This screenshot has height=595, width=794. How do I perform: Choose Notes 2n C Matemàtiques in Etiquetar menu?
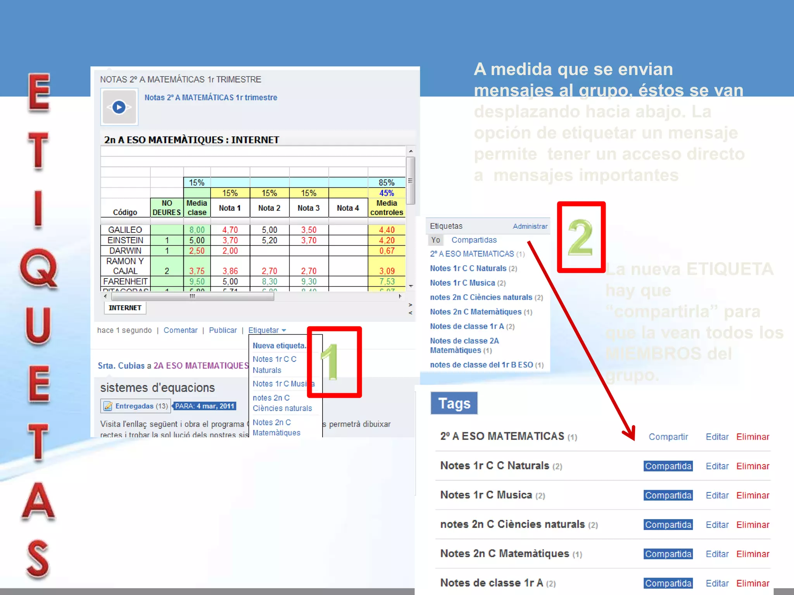tap(276, 427)
